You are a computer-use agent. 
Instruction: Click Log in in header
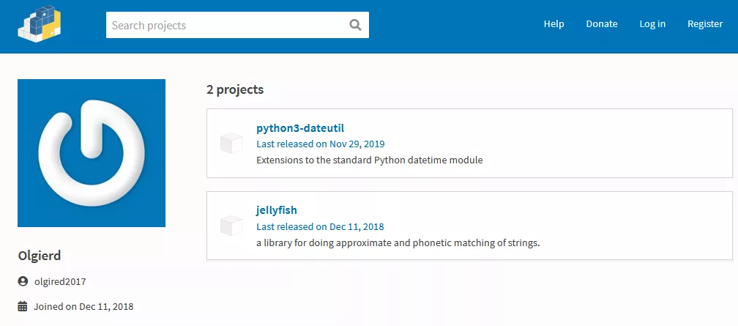point(652,24)
